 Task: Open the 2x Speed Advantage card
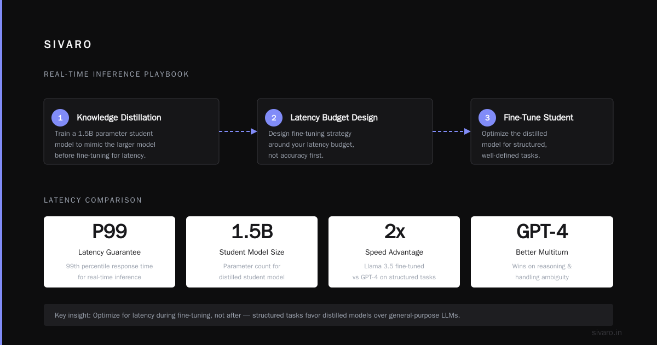pyautogui.click(x=394, y=252)
